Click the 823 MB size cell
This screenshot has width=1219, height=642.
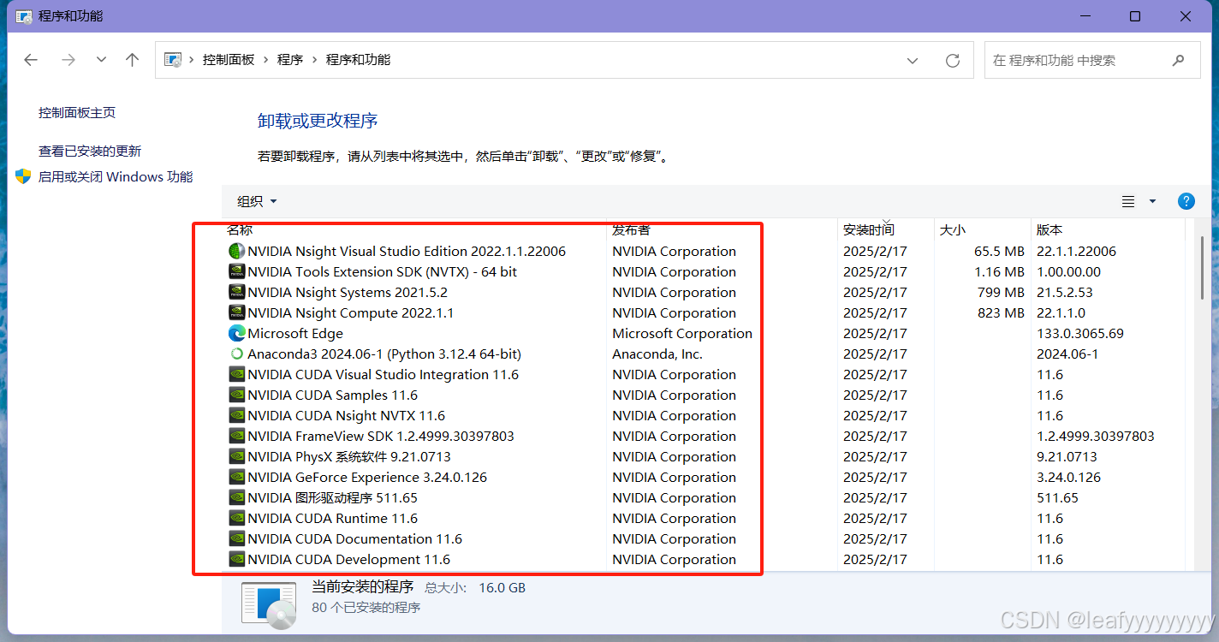(x=1001, y=312)
